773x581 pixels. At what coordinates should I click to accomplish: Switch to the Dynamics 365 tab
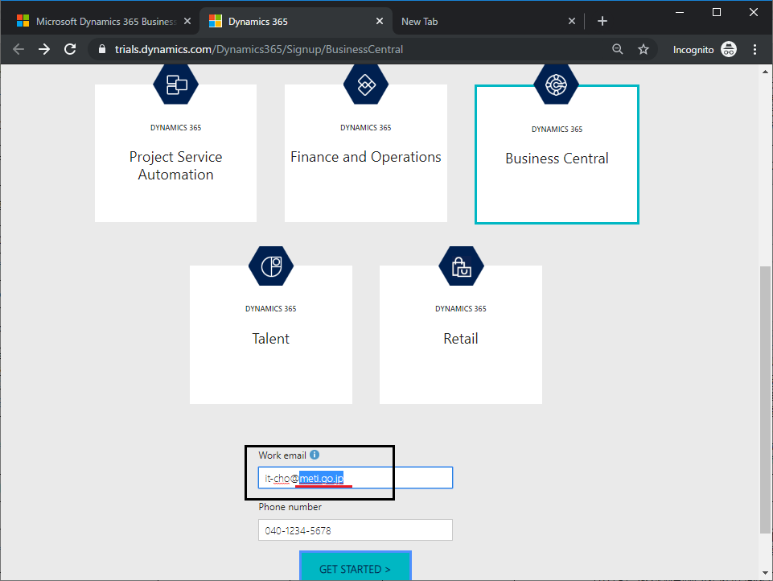(296, 21)
